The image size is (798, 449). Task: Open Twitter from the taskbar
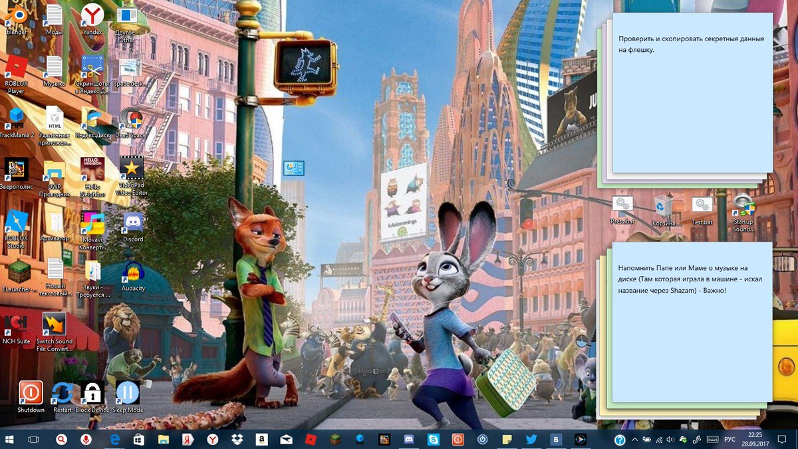point(531,439)
